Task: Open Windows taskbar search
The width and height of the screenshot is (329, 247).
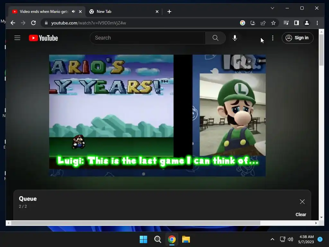Action: [157, 239]
